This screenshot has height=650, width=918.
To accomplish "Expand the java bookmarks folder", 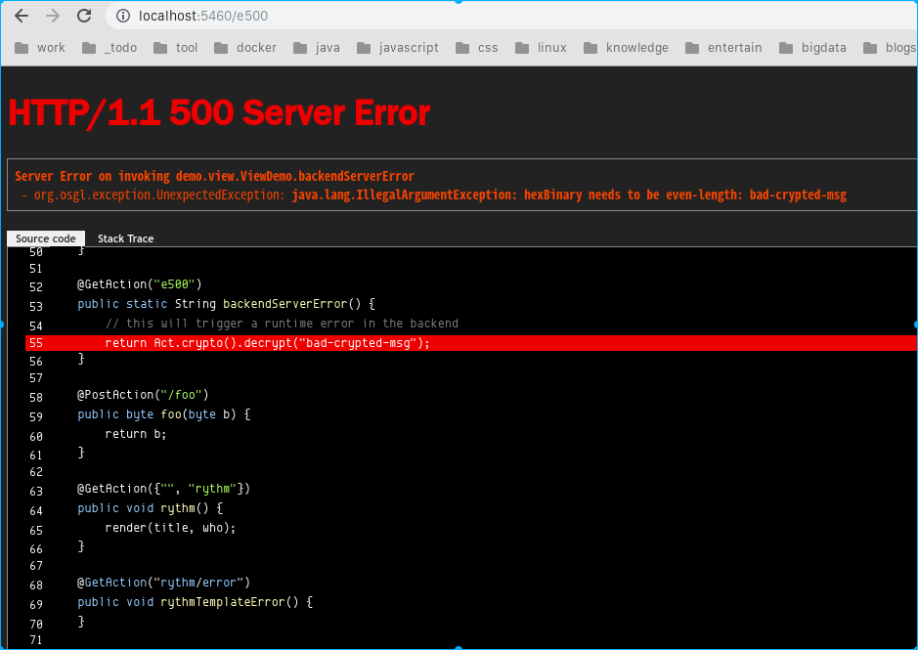I will click(317, 47).
